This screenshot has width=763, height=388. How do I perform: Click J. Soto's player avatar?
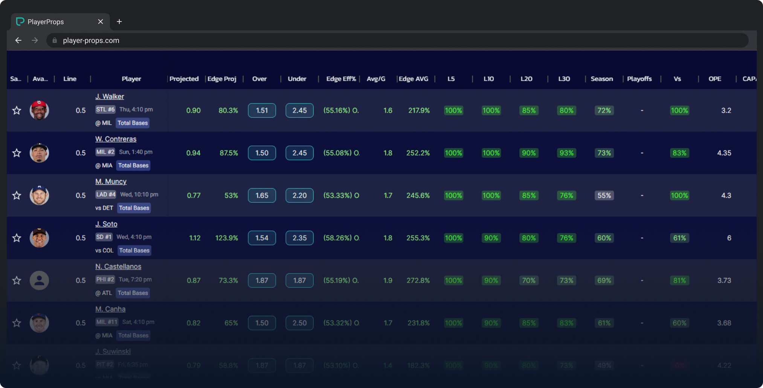click(39, 238)
